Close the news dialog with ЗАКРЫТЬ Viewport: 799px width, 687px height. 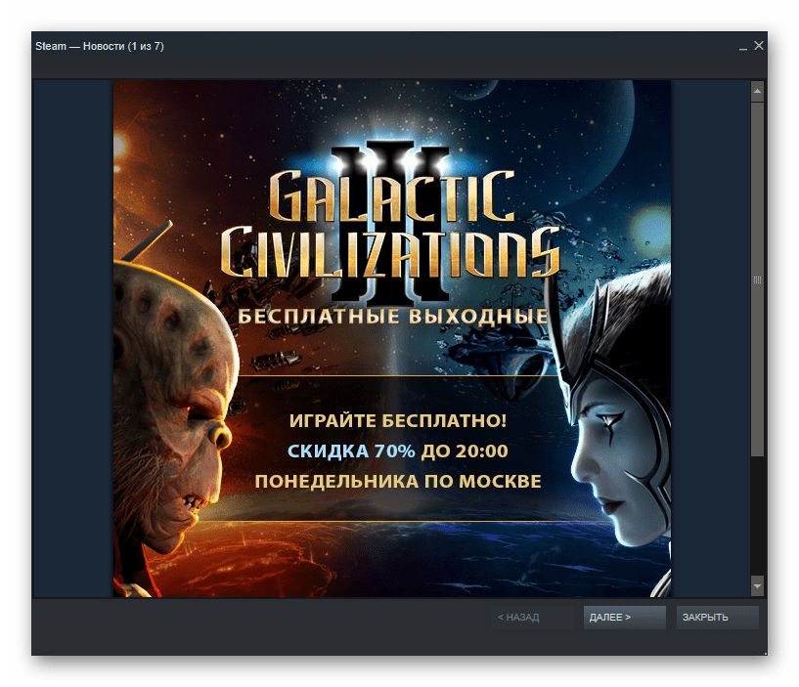pyautogui.click(x=717, y=618)
